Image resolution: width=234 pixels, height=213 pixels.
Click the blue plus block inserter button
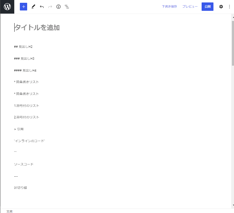[x=23, y=7]
